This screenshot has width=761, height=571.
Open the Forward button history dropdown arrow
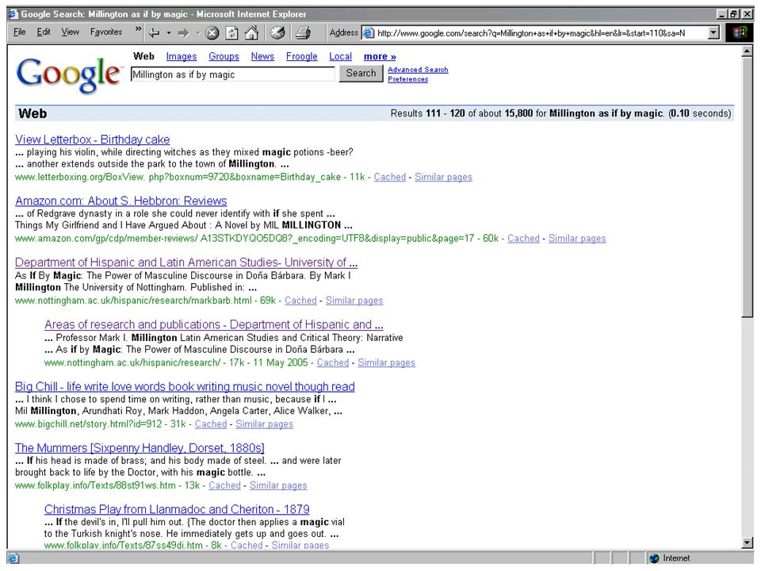coord(198,33)
